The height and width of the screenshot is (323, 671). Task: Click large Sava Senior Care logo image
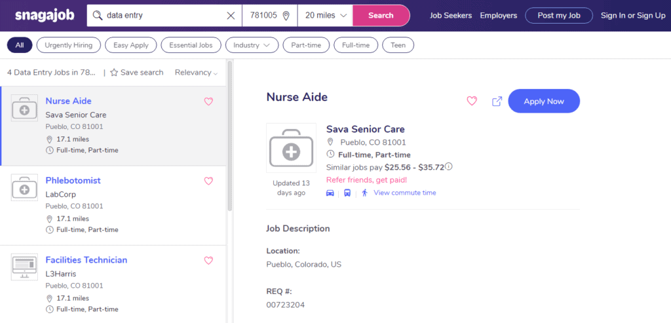[291, 148]
